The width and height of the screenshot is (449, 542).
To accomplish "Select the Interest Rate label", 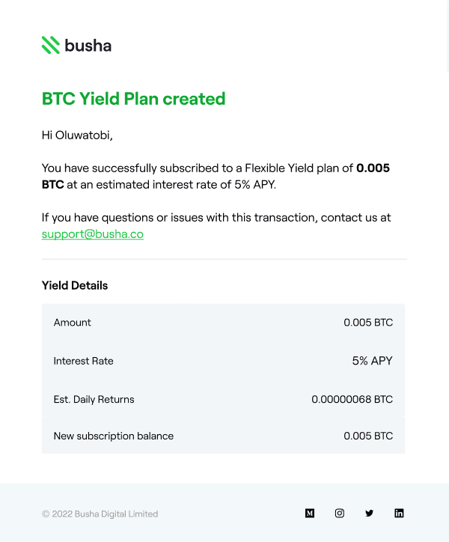I will click(84, 361).
